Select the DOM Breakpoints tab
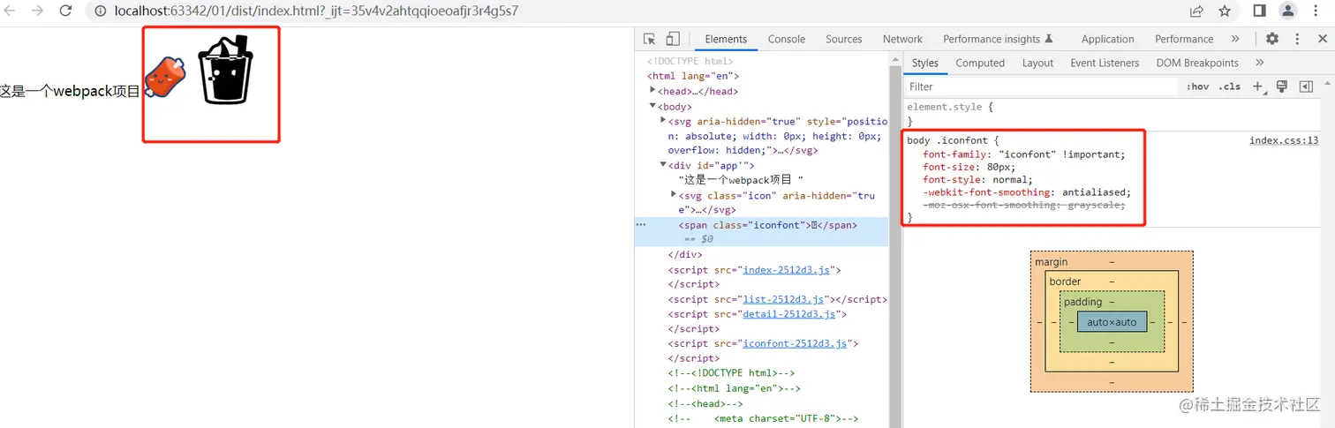Screen dimensions: 1335x428 point(1197,63)
